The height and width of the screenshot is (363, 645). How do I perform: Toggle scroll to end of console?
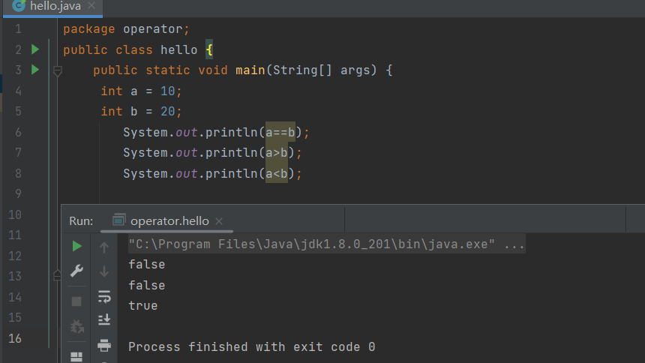pyautogui.click(x=104, y=320)
